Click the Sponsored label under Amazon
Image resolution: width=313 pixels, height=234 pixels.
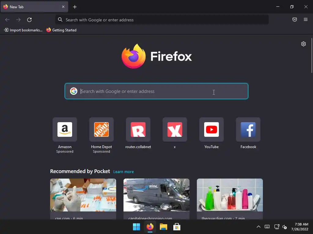pyautogui.click(x=65, y=151)
